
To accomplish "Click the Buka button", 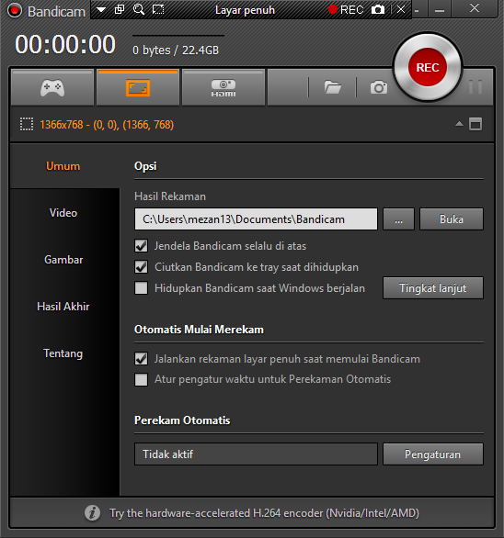I will tap(452, 219).
